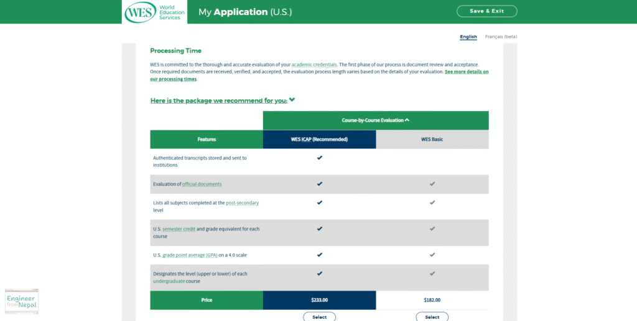
Task: Click ICAP checkmark for authenticated transcripts
Action: 320,158
